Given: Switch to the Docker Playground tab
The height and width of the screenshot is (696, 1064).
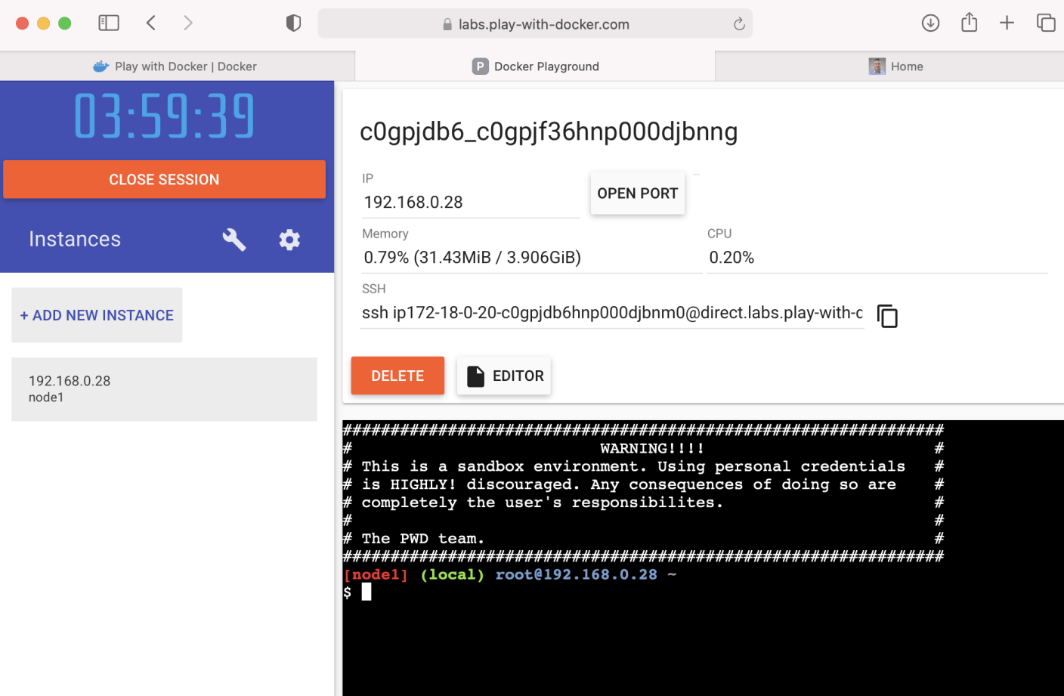Looking at the screenshot, I should point(535,67).
